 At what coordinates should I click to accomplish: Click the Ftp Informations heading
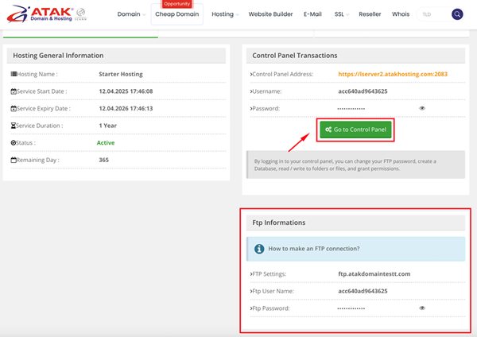point(279,223)
